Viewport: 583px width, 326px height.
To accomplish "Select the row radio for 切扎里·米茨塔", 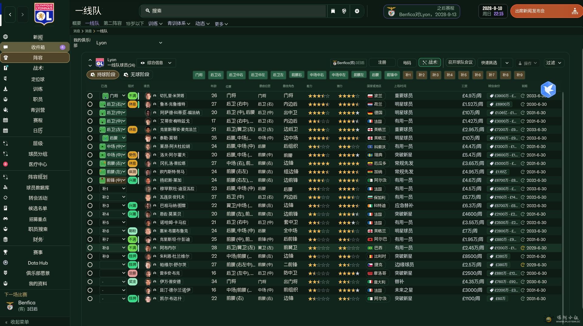I will (90, 96).
